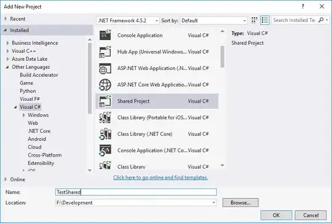Select the ASP.NET Core Web Applicatio... name
Image resolution: width=332 pixels, height=223 pixels.
[152, 85]
